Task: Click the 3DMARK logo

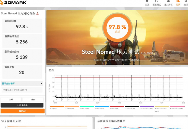Action: pos(13,2)
